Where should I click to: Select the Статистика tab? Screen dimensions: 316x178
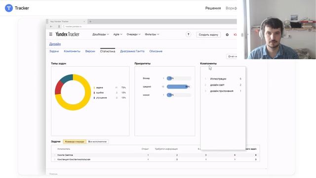point(108,51)
